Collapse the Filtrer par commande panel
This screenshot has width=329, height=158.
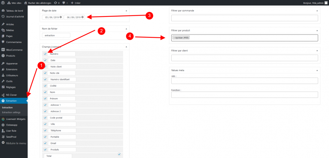pos(317,11)
